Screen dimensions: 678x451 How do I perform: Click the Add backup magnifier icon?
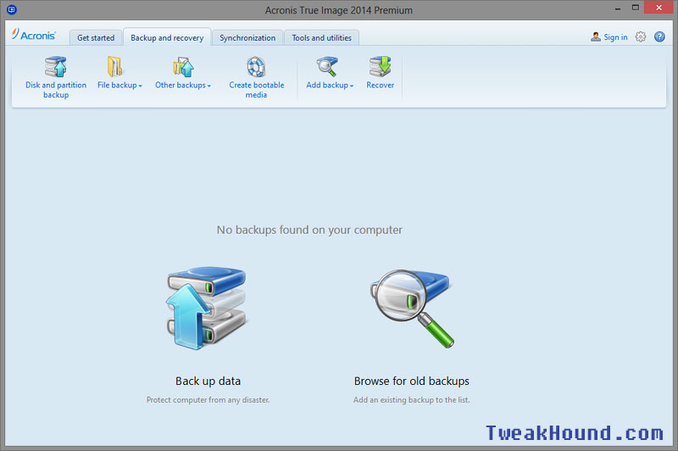(x=327, y=67)
